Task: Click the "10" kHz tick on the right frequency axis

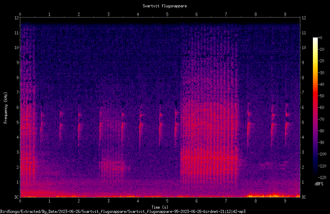Action: tap(304, 48)
